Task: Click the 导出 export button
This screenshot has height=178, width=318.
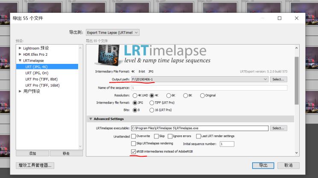Action: [263, 165]
